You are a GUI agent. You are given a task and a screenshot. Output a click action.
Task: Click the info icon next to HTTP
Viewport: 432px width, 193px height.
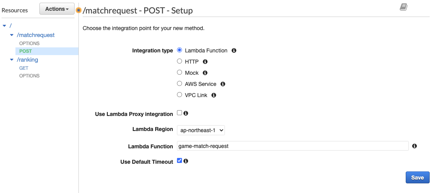click(x=205, y=62)
